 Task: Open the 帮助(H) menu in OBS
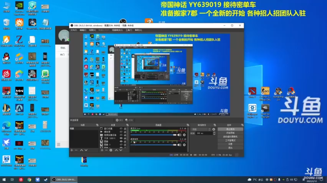point(138,30)
